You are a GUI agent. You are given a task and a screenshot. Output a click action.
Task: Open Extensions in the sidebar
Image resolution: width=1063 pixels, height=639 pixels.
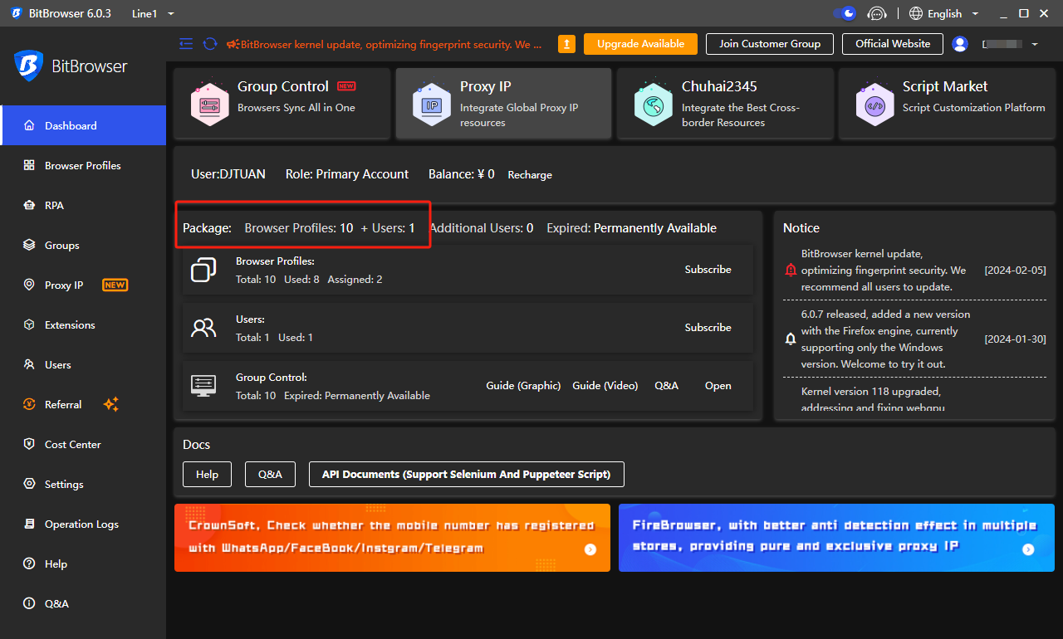(83, 324)
